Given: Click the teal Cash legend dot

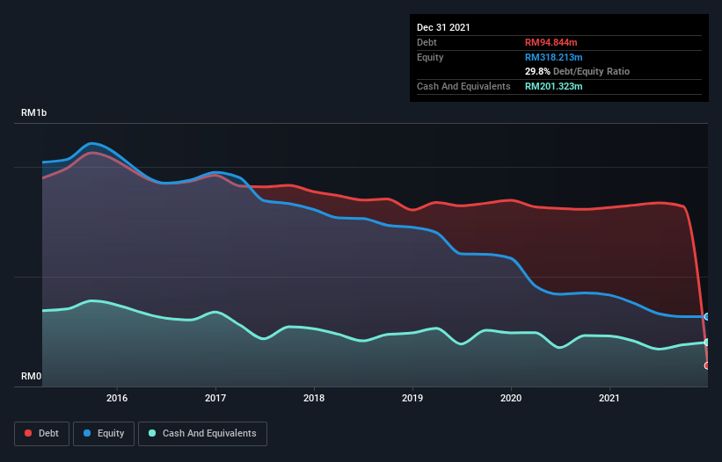Looking at the screenshot, I should 152,433.
